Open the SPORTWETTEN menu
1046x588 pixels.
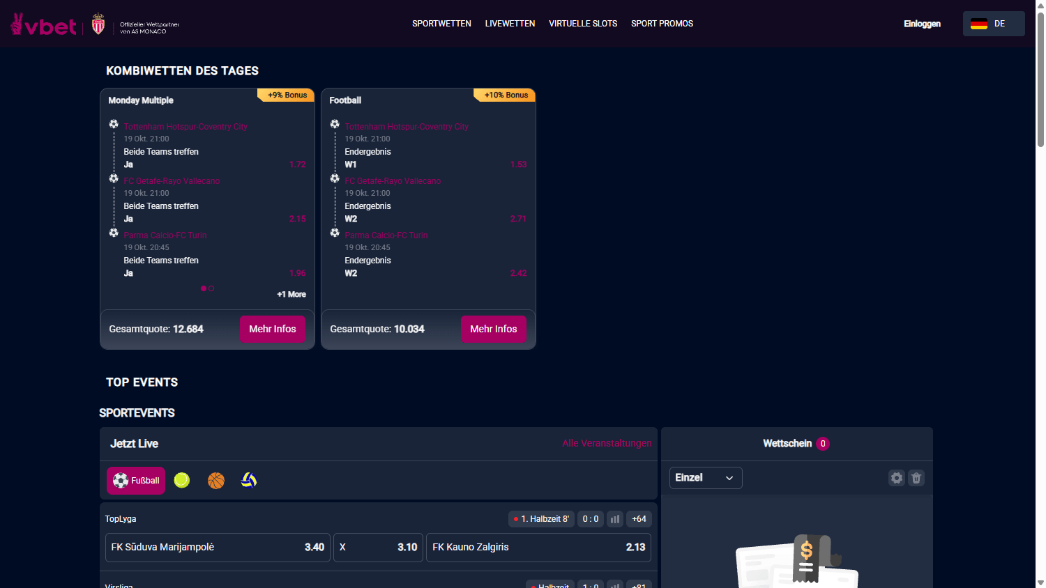point(441,24)
